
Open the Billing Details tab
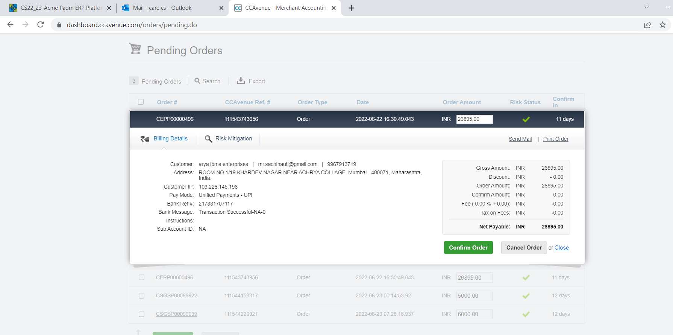point(170,139)
